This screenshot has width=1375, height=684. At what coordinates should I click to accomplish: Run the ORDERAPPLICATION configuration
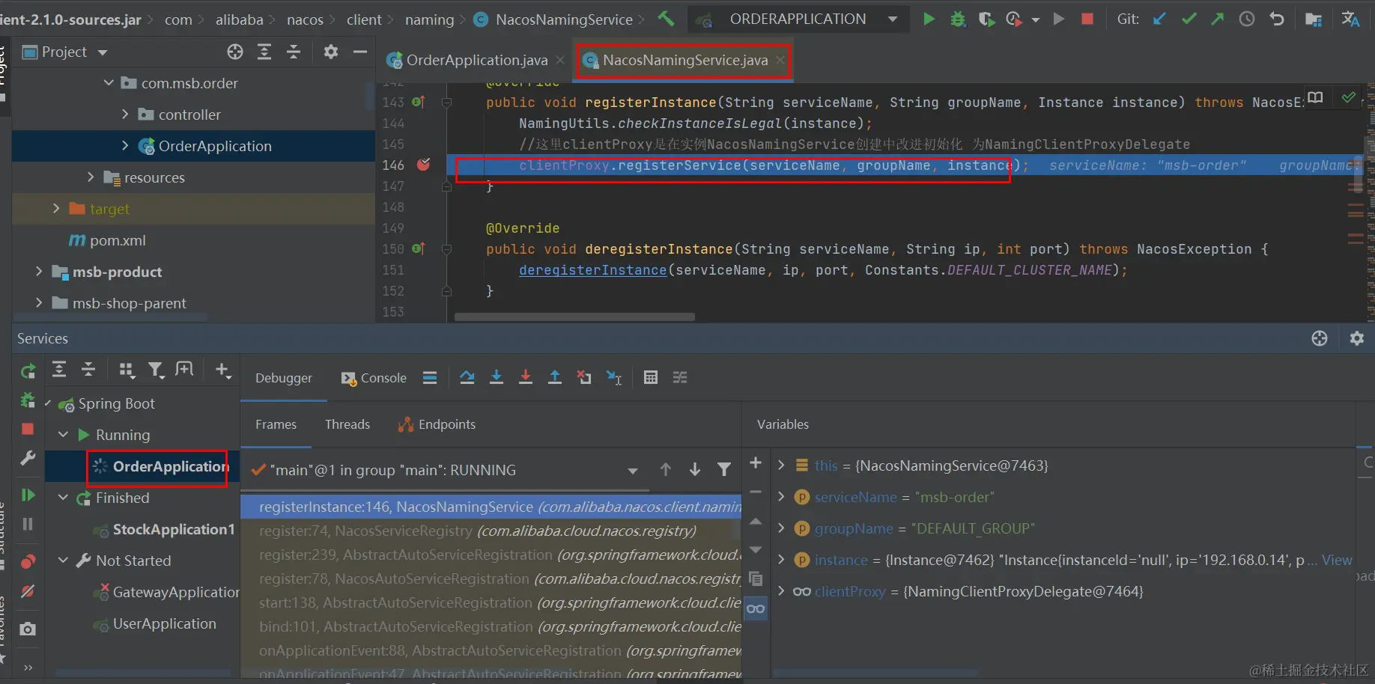(x=929, y=19)
